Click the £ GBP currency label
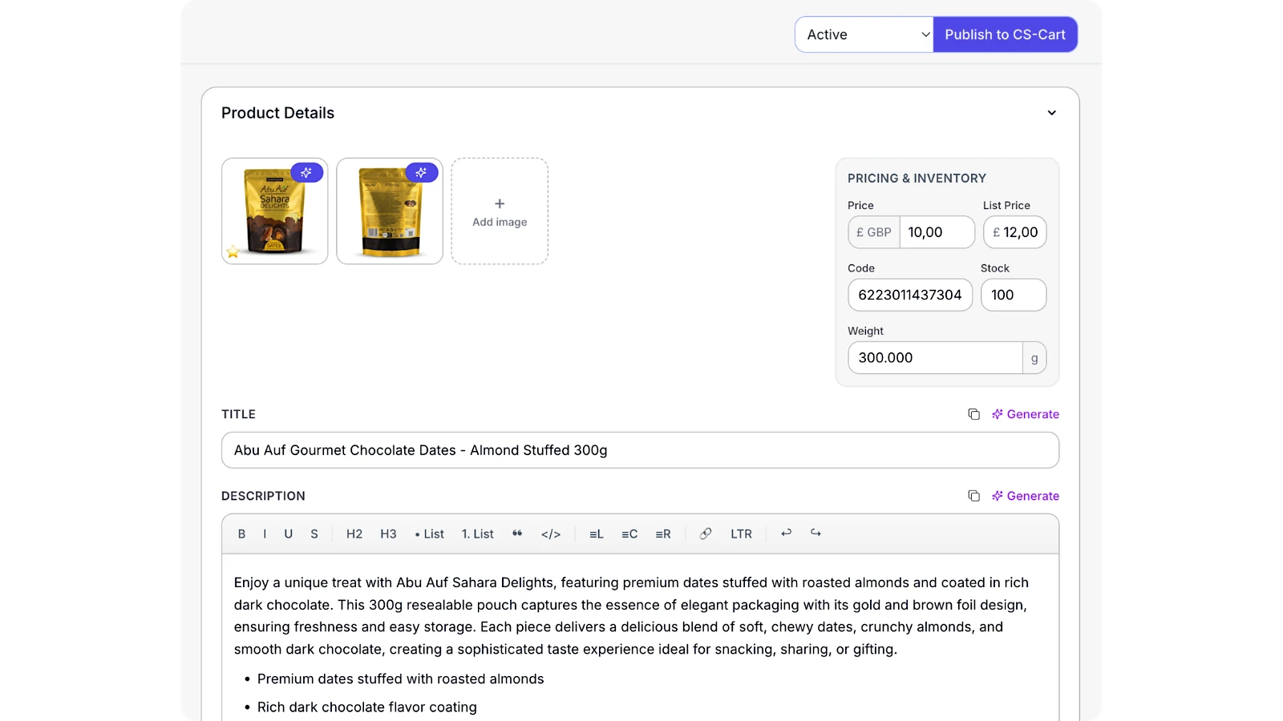 pyautogui.click(x=874, y=232)
